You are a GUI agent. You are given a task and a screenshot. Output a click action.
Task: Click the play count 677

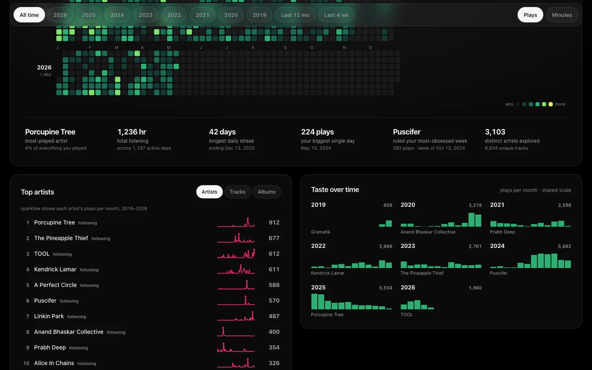tap(274, 238)
